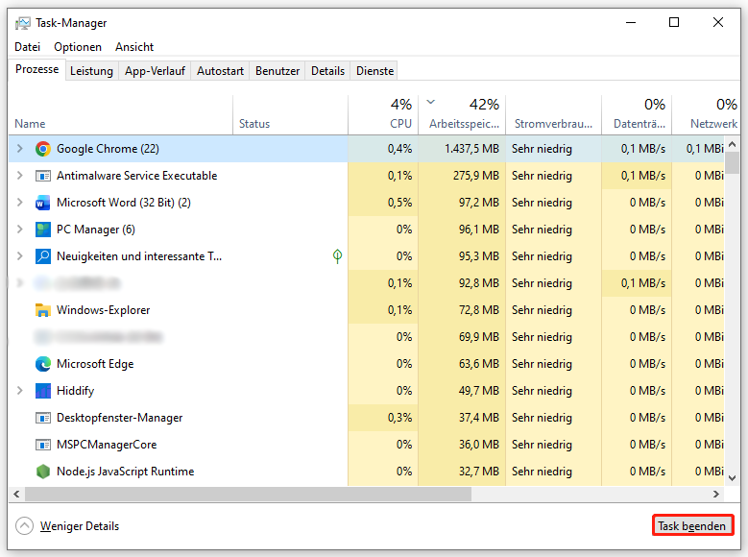Image resolution: width=748 pixels, height=557 pixels.
Task: Click the Weniger Details circle arrow icon
Action: tap(24, 526)
